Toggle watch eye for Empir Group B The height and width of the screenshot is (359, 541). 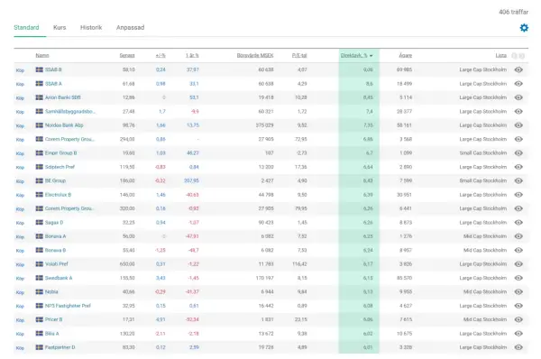click(x=518, y=153)
